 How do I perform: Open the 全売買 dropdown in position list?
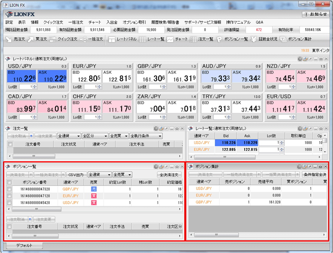pyautogui.click(x=122, y=175)
